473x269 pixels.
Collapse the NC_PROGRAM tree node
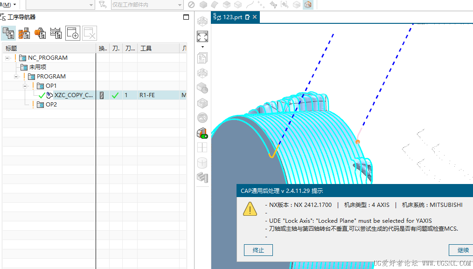click(7, 58)
